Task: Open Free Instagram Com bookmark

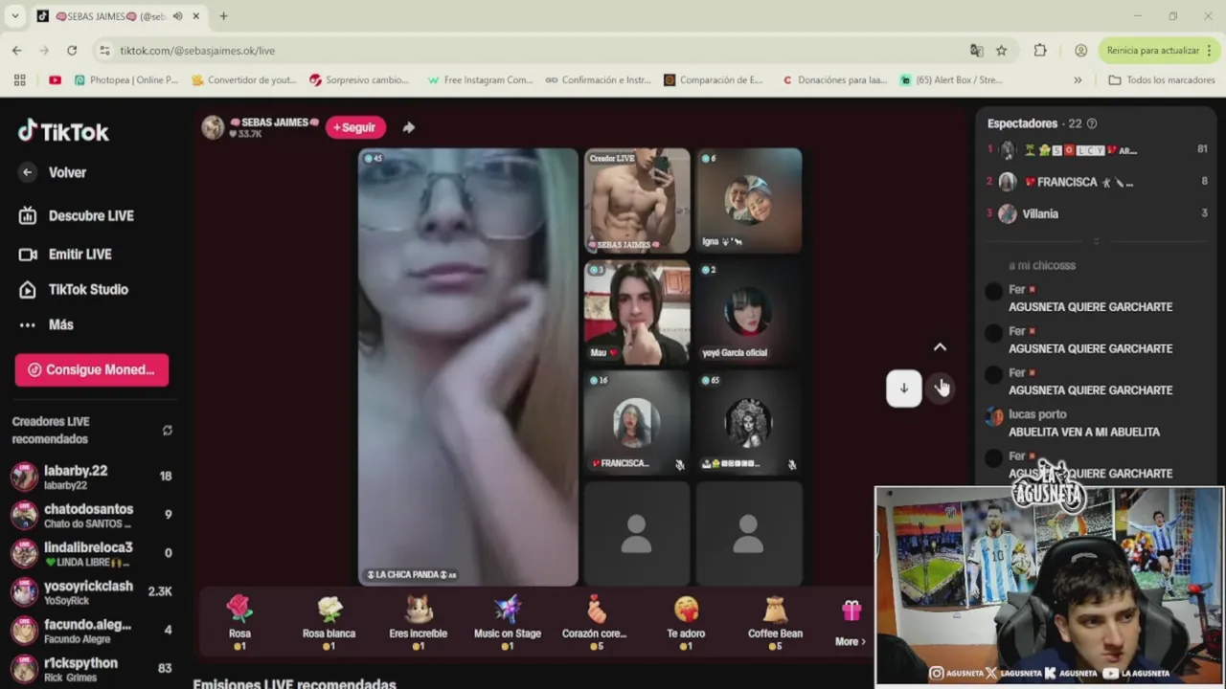Action: [x=480, y=80]
